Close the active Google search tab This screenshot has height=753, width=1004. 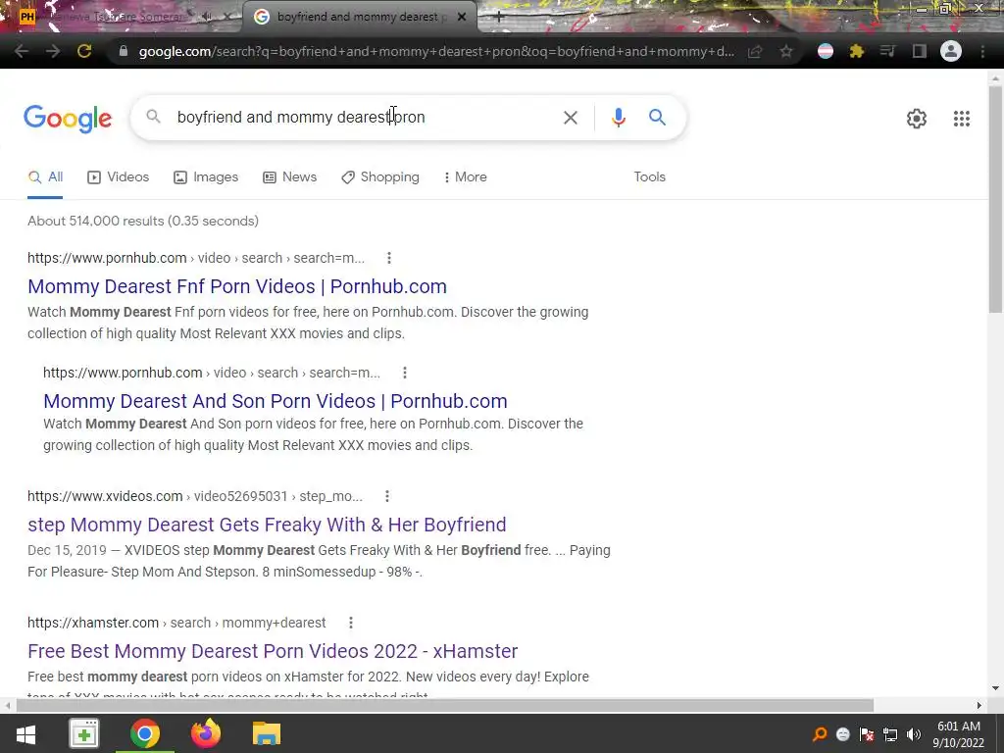462,17
